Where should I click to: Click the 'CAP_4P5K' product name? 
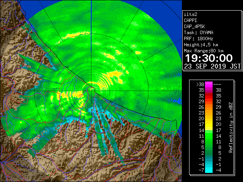coord(194,27)
